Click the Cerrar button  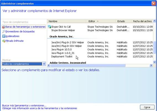pos(147,107)
